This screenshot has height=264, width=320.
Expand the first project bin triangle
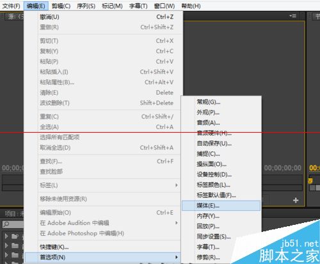(6, 236)
